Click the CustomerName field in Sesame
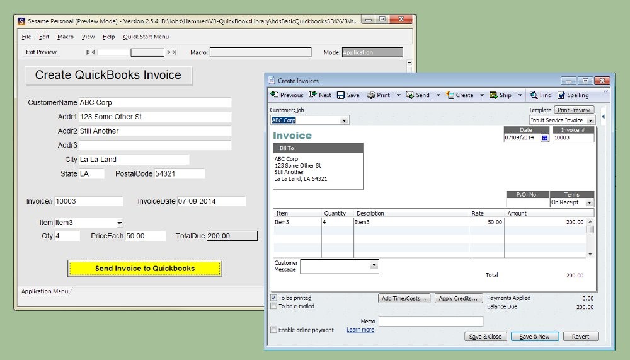This screenshot has height=360, width=630. pyautogui.click(x=155, y=102)
